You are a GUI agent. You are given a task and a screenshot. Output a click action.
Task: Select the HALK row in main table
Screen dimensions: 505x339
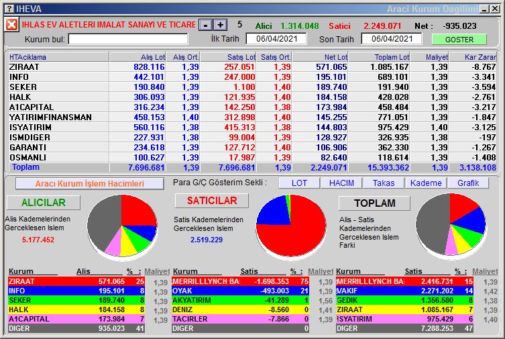point(252,97)
